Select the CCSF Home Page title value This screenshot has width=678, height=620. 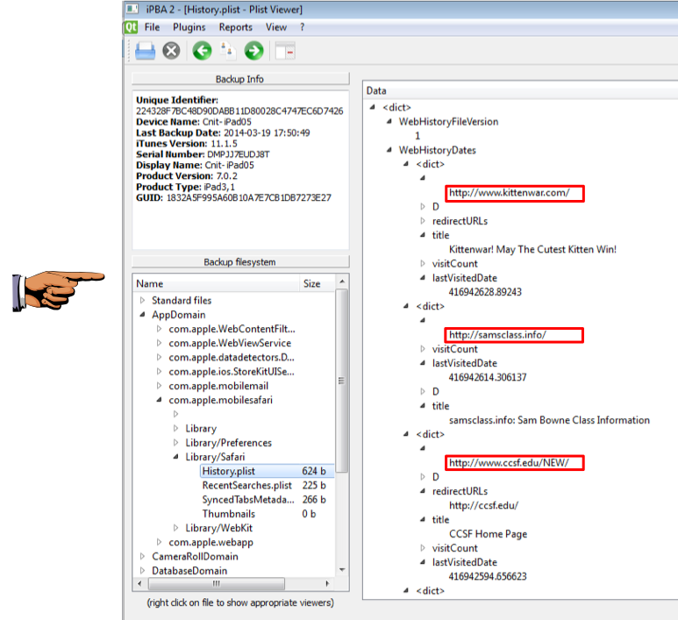(488, 534)
